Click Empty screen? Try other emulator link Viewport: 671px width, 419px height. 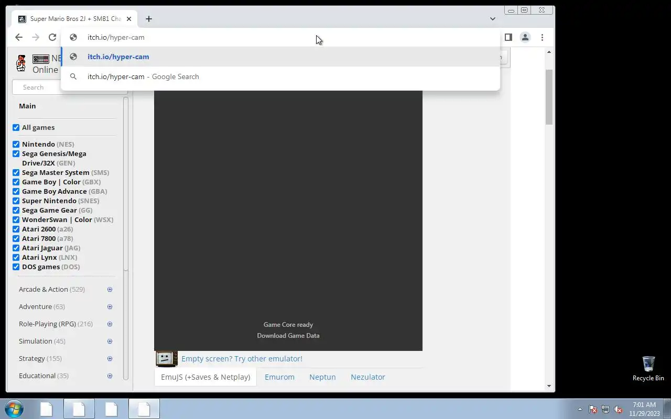(x=242, y=358)
